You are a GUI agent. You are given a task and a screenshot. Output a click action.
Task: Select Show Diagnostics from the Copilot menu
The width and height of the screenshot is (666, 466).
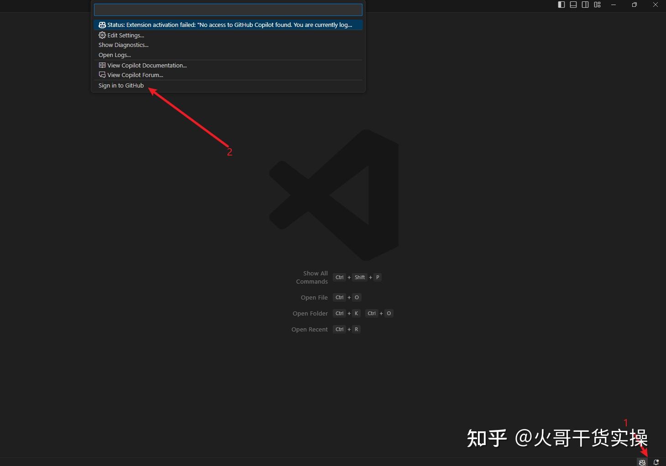[123, 45]
